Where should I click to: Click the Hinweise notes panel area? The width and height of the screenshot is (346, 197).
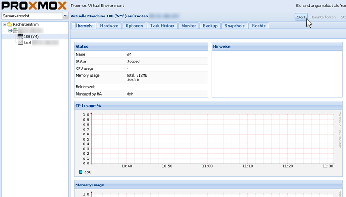click(277, 73)
